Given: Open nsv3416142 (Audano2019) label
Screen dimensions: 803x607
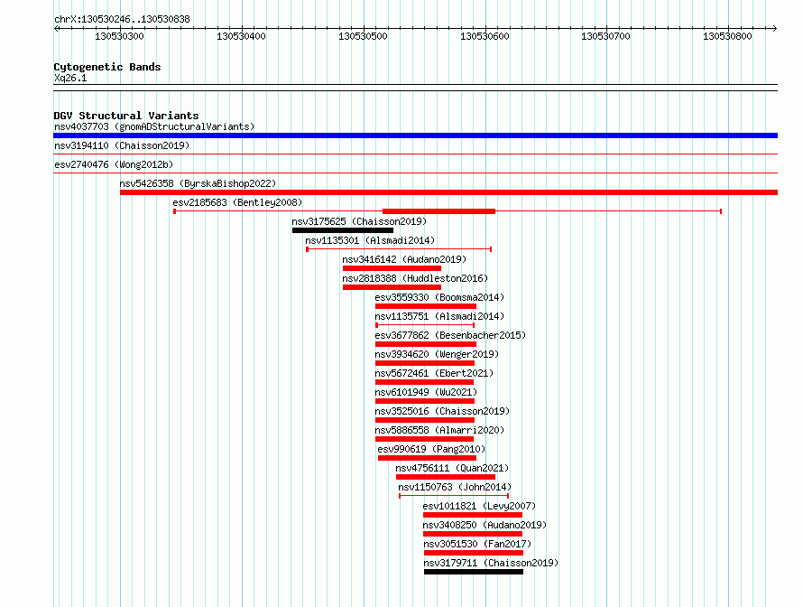Looking at the screenshot, I should click(x=404, y=259).
